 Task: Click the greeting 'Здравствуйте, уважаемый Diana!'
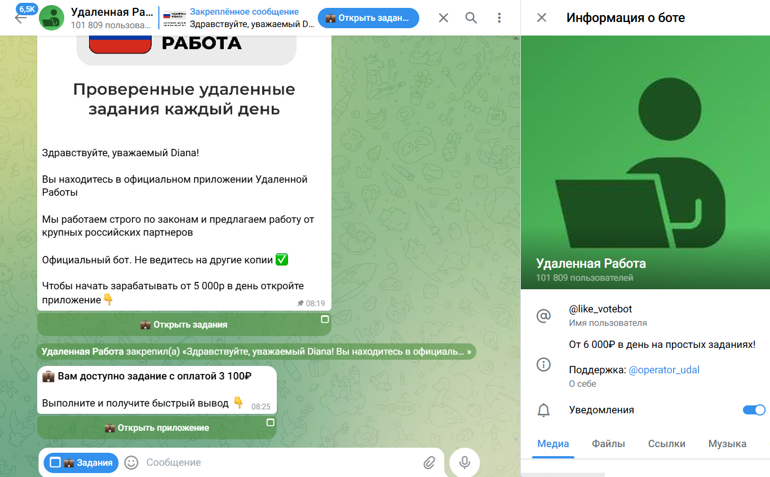coord(121,152)
